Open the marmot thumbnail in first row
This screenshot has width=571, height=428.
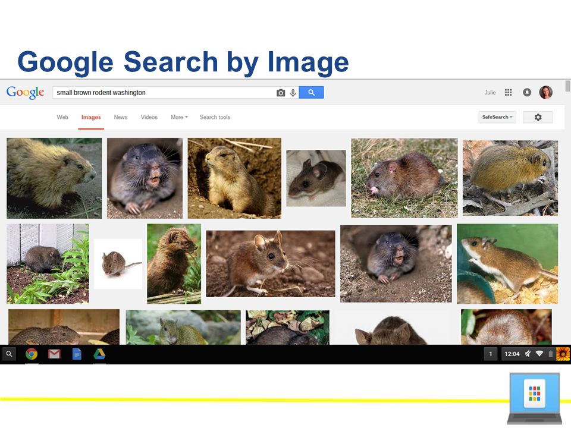pyautogui.click(x=54, y=178)
